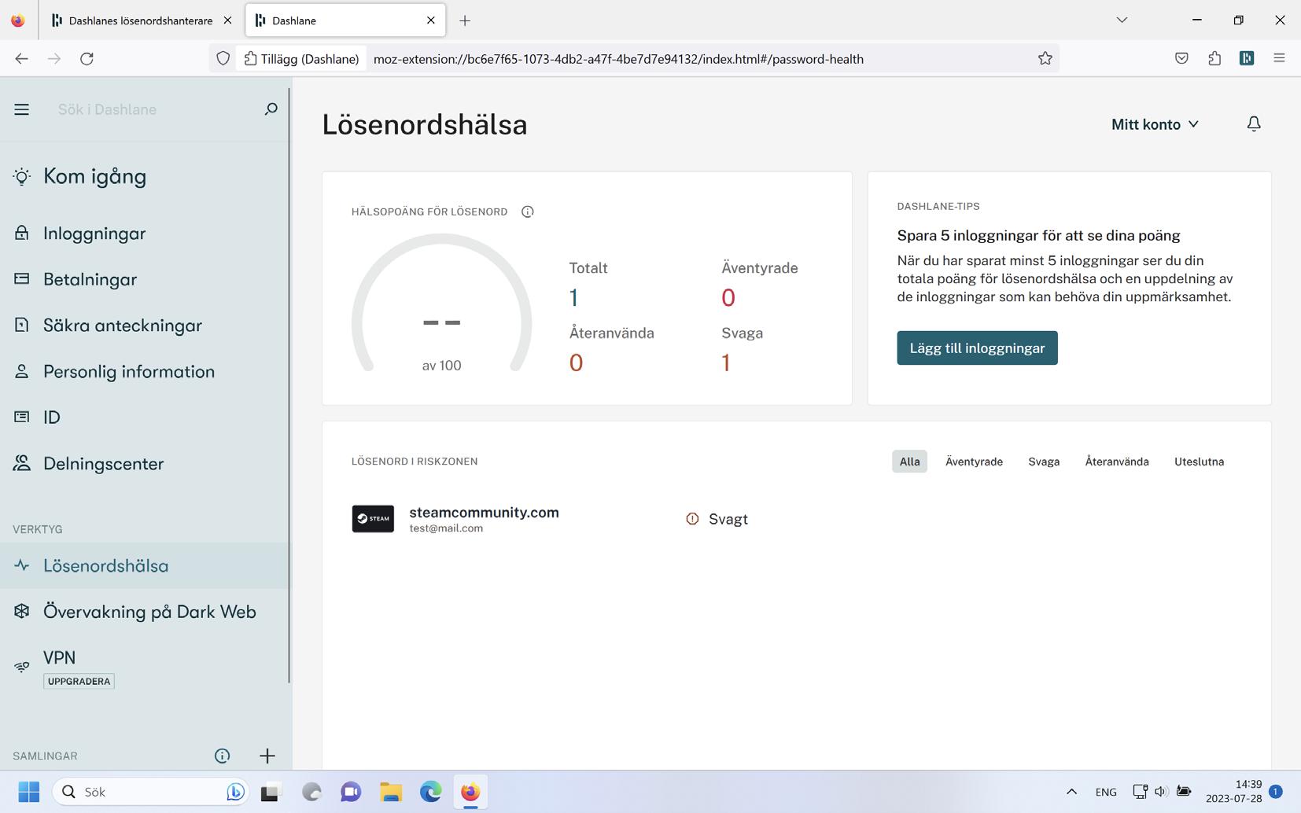This screenshot has height=813, width=1301.
Task: Open the clock and calendar at 14:39
Action: 1233,791
